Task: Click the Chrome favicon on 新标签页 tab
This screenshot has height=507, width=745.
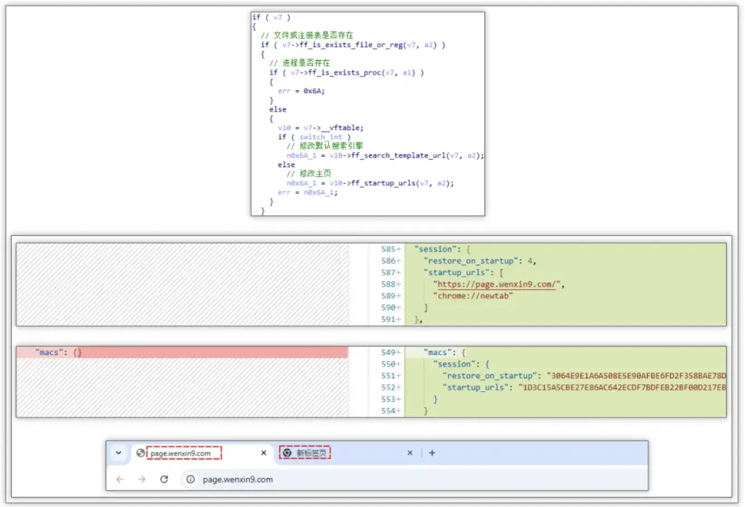Action: 287,453
